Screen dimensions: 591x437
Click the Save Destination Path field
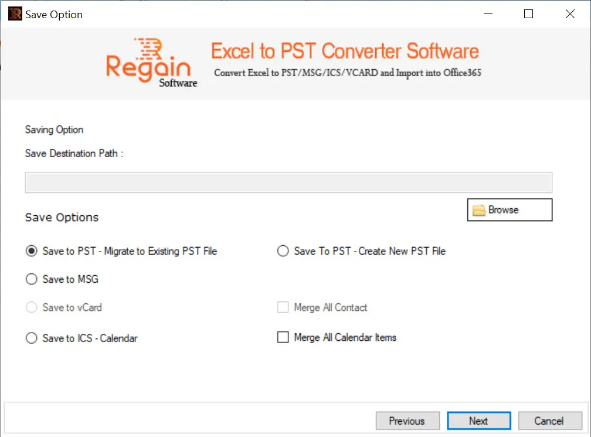point(288,182)
